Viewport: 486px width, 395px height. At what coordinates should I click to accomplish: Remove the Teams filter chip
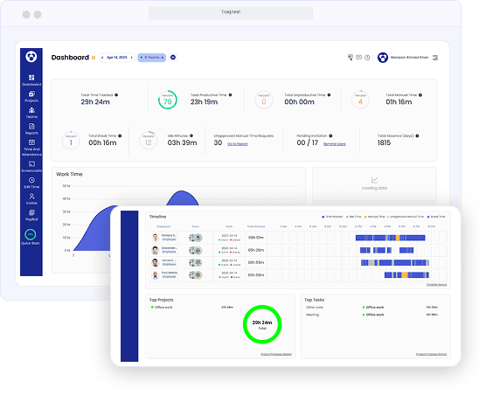point(162,58)
